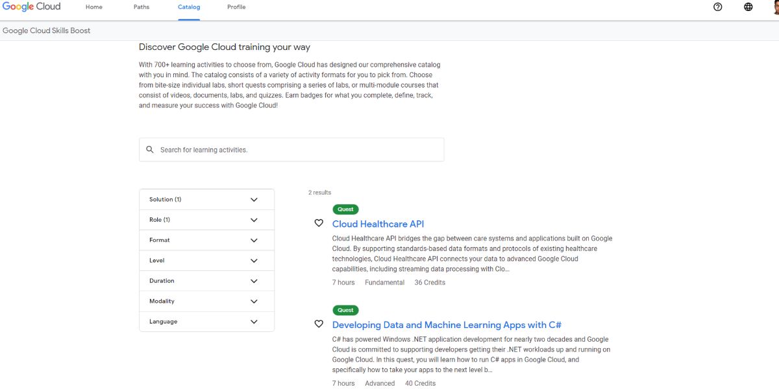Image resolution: width=779 pixels, height=389 pixels.
Task: Click the globe language icon
Action: coord(748,7)
